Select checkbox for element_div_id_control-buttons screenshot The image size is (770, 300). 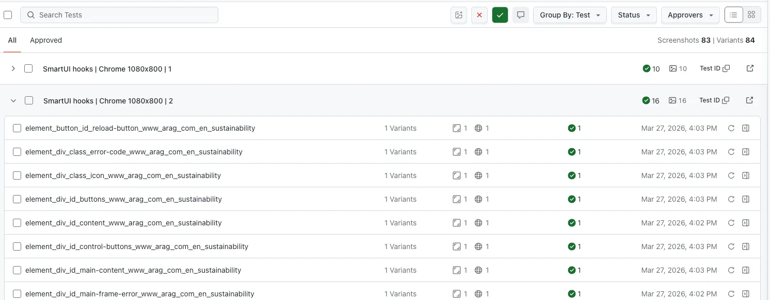tap(17, 246)
